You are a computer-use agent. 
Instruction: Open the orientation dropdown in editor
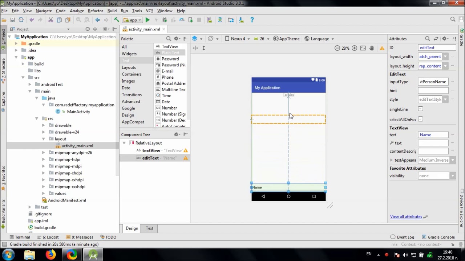coord(213,39)
